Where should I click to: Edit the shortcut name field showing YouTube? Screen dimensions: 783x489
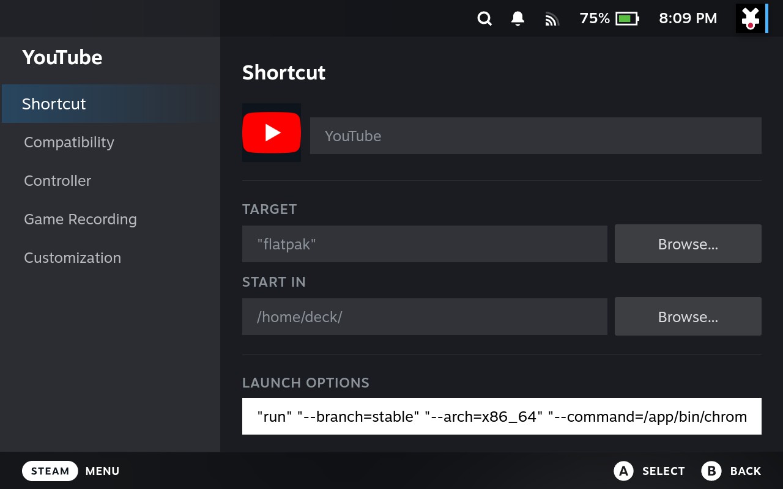(536, 136)
